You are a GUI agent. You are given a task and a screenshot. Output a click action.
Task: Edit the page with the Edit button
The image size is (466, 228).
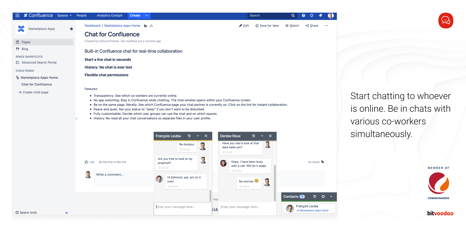point(244,26)
